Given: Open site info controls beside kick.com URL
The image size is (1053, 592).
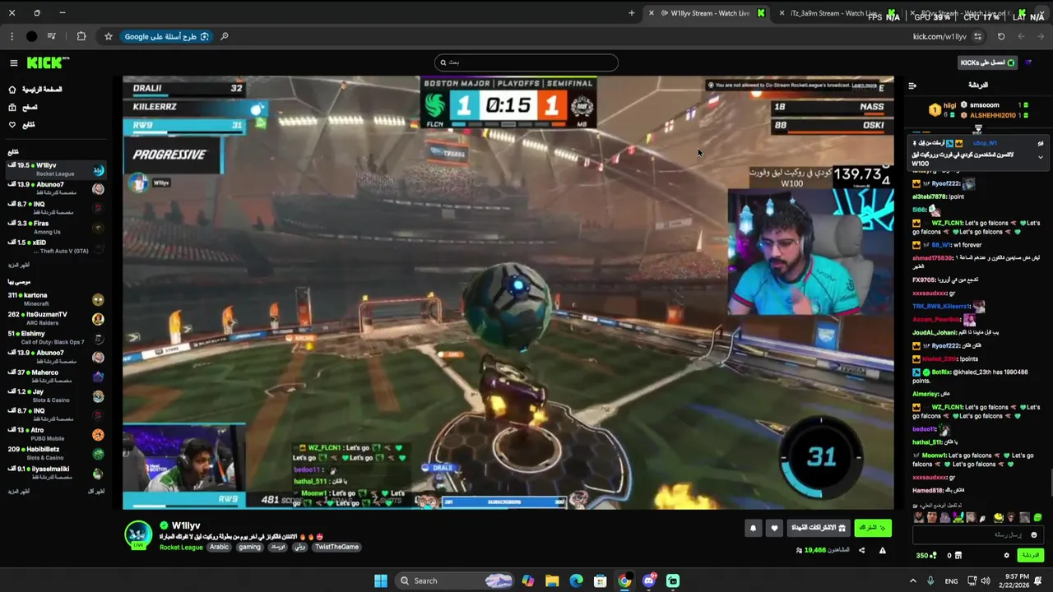Looking at the screenshot, I should (977, 36).
